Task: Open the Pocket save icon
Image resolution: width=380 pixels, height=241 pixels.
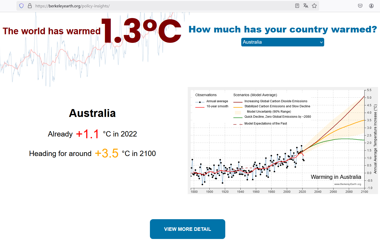Action: 360,6
